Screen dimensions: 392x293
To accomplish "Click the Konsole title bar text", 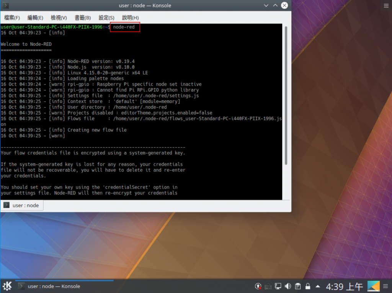I will (x=145, y=5).
